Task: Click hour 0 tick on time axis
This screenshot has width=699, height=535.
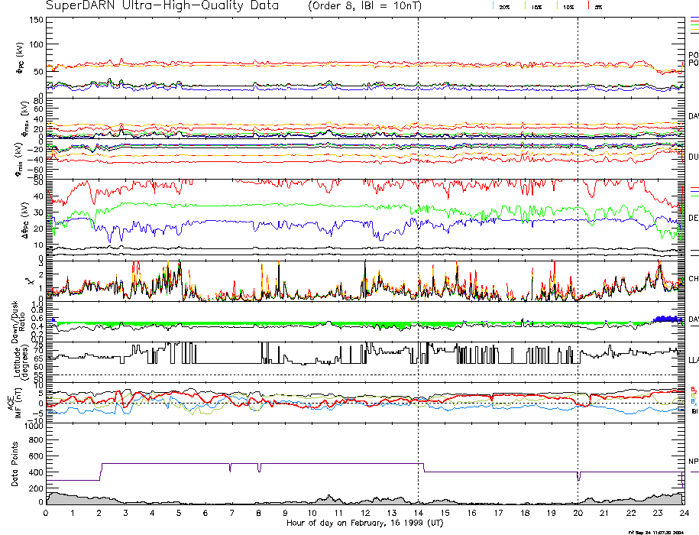Action: tap(47, 514)
